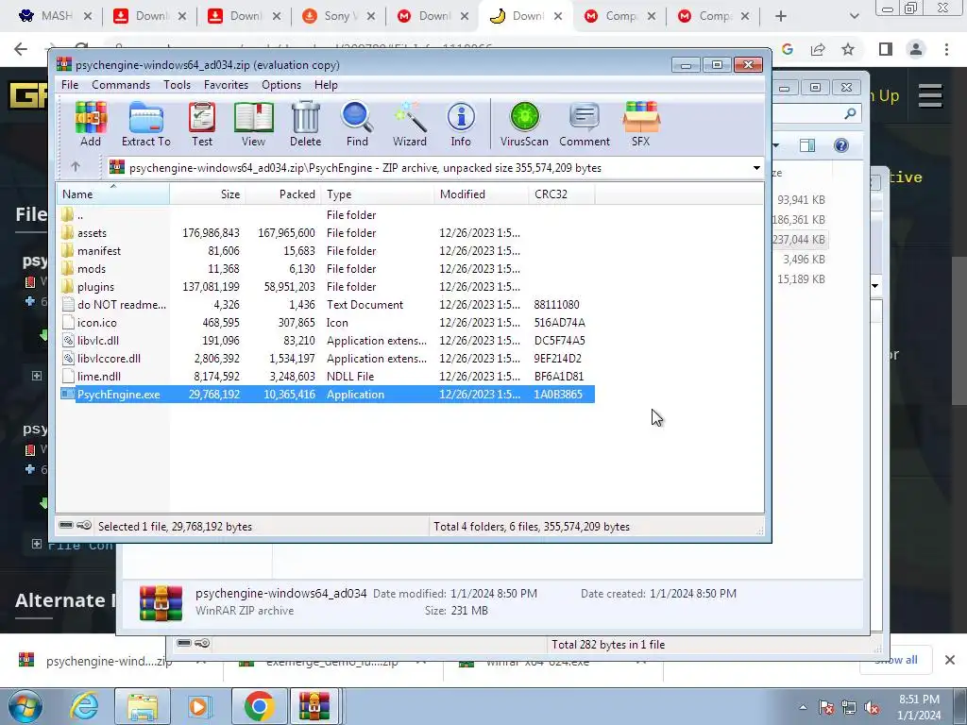
Task: Sort by the Modified column header
Action: (x=481, y=194)
